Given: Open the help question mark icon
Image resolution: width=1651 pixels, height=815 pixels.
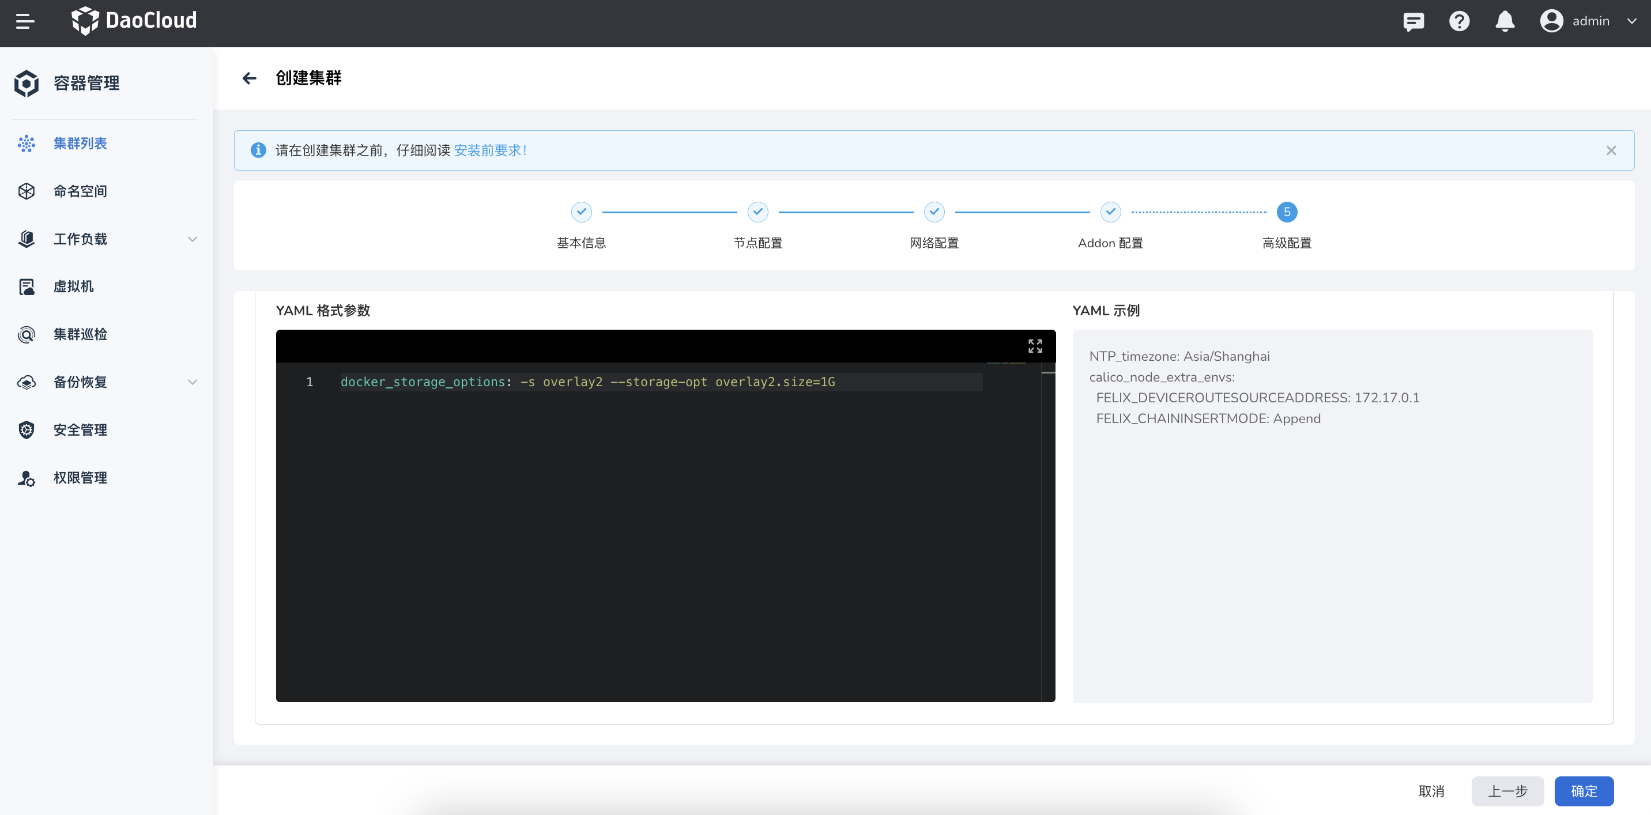Looking at the screenshot, I should coord(1458,21).
